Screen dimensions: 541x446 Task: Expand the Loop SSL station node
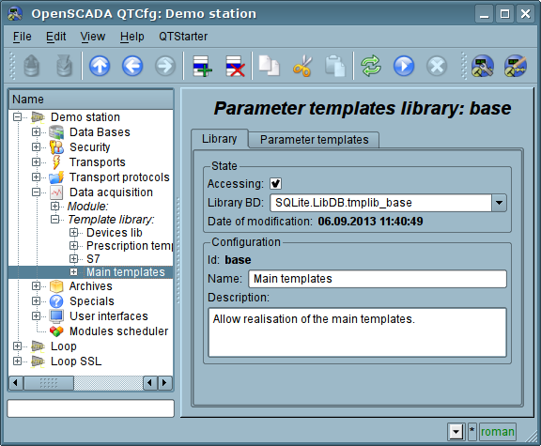click(x=17, y=361)
